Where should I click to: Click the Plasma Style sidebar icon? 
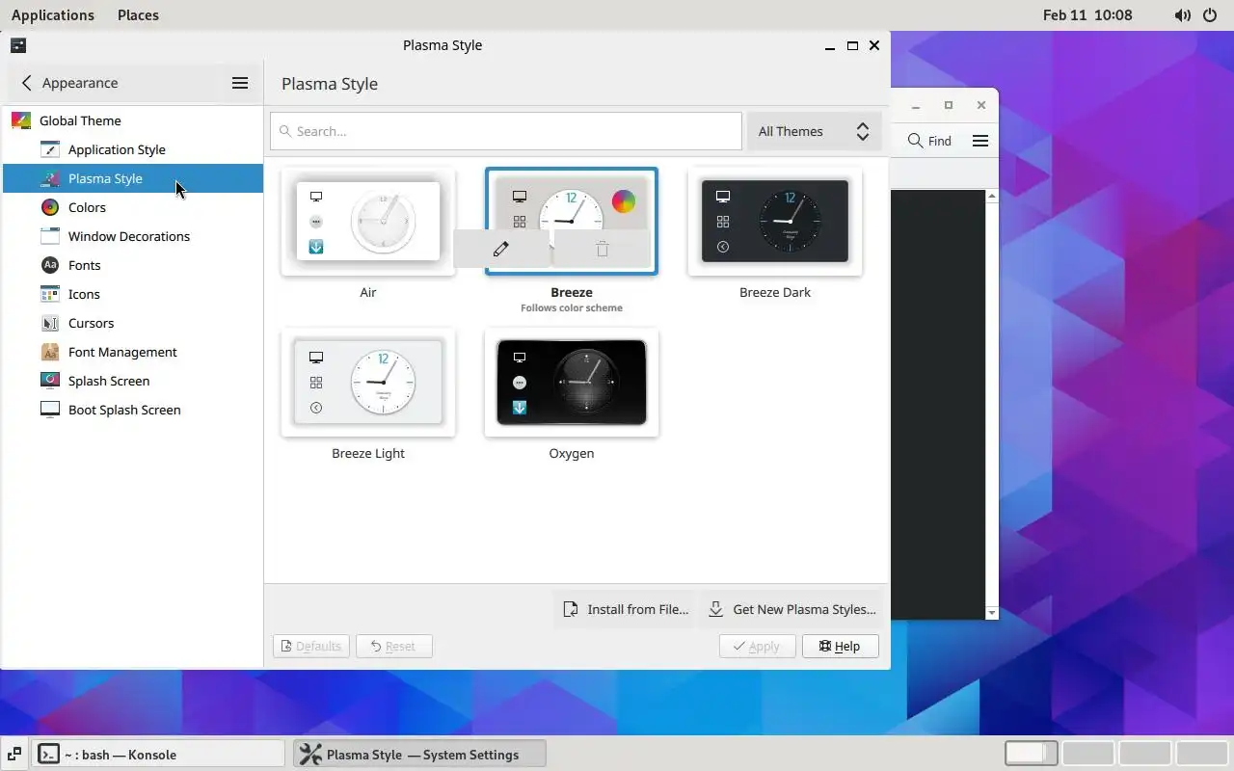pyautogui.click(x=50, y=178)
